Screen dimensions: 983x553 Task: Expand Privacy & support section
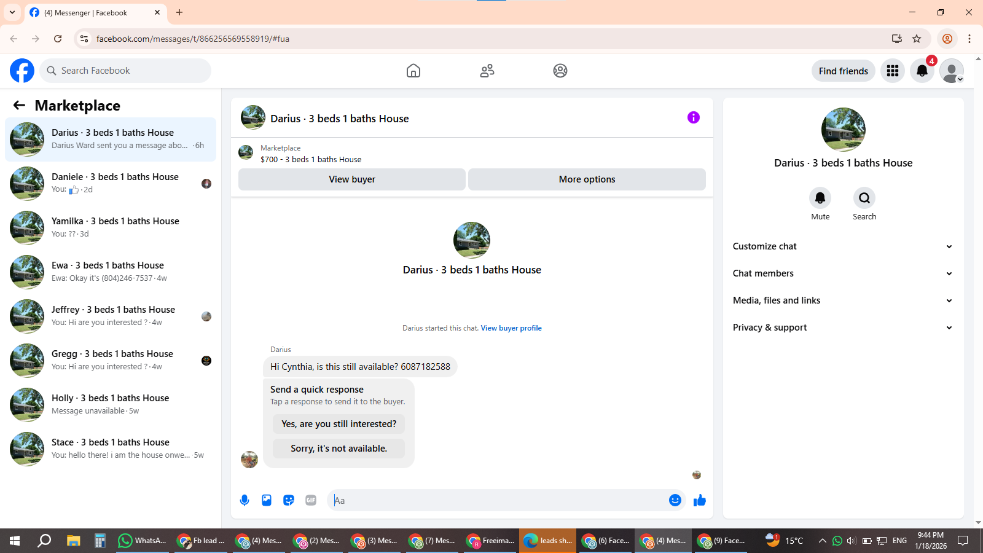[843, 327]
